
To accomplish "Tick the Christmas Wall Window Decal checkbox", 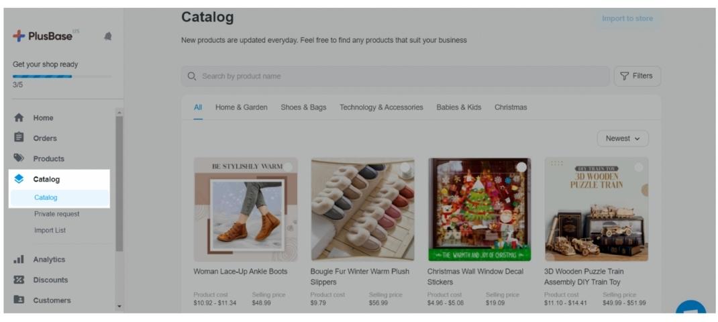I will tap(521, 167).
